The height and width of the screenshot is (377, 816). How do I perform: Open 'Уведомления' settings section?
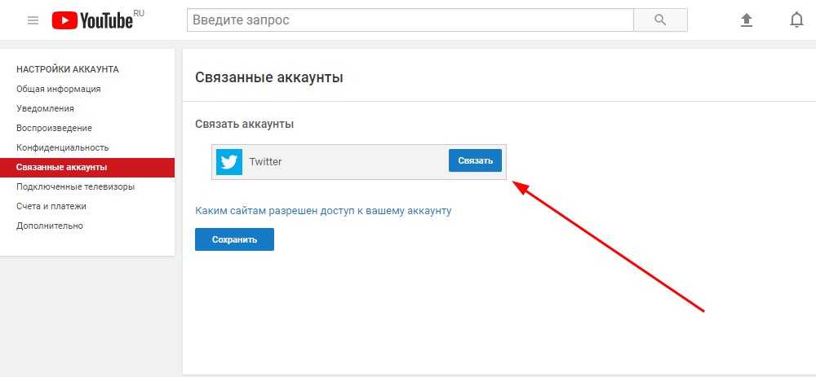point(45,108)
